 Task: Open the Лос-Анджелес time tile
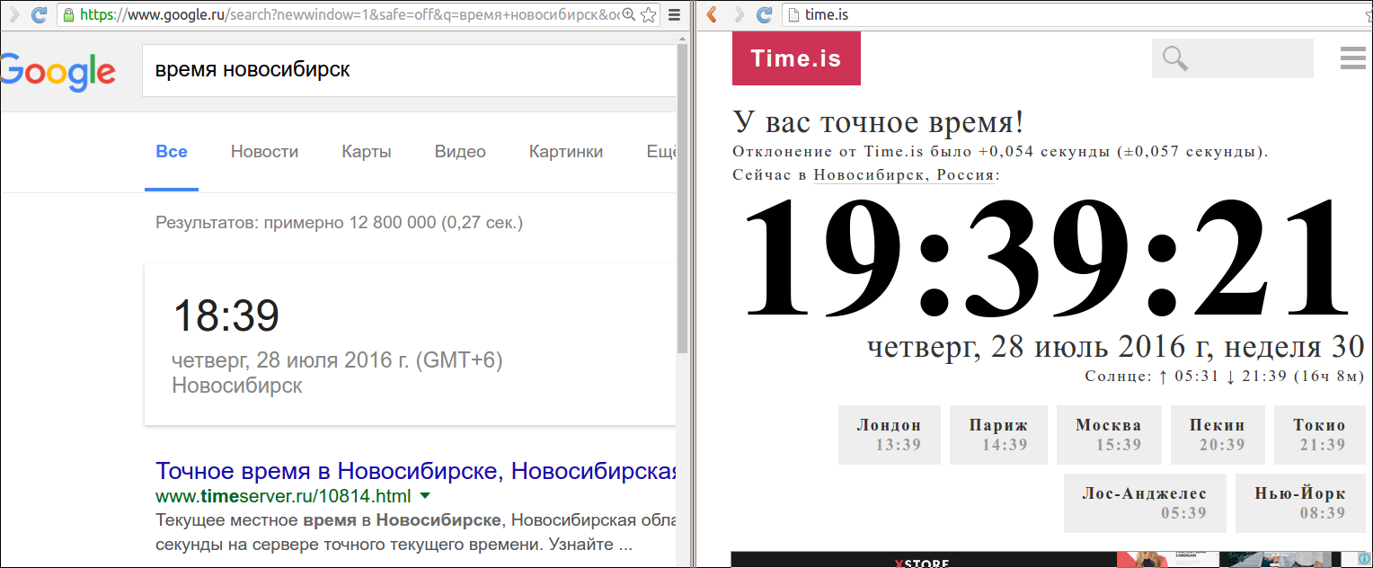pos(1144,503)
